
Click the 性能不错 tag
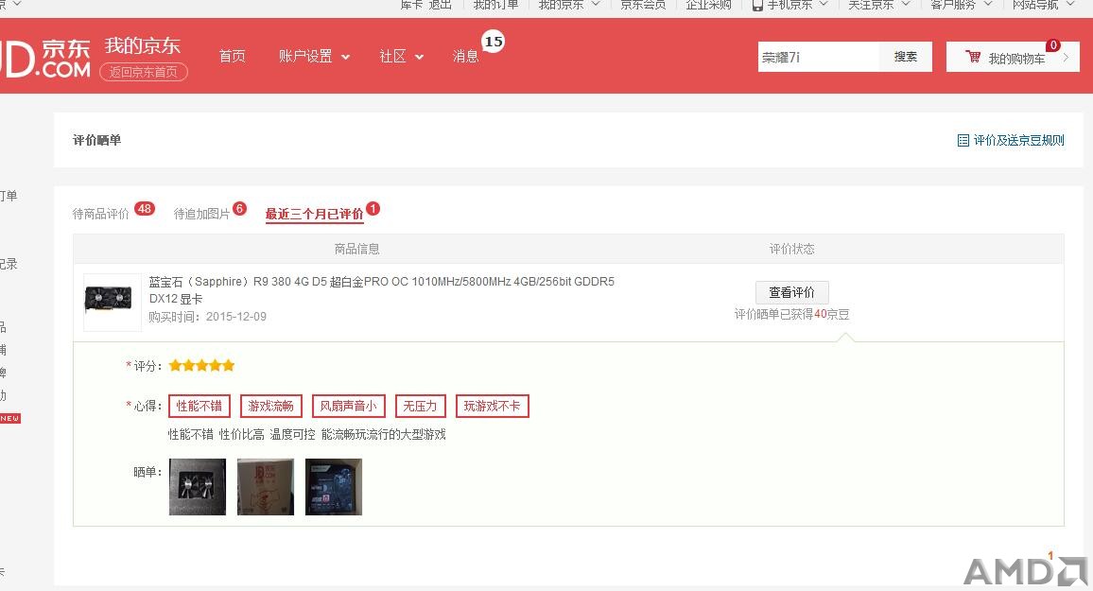(200, 406)
